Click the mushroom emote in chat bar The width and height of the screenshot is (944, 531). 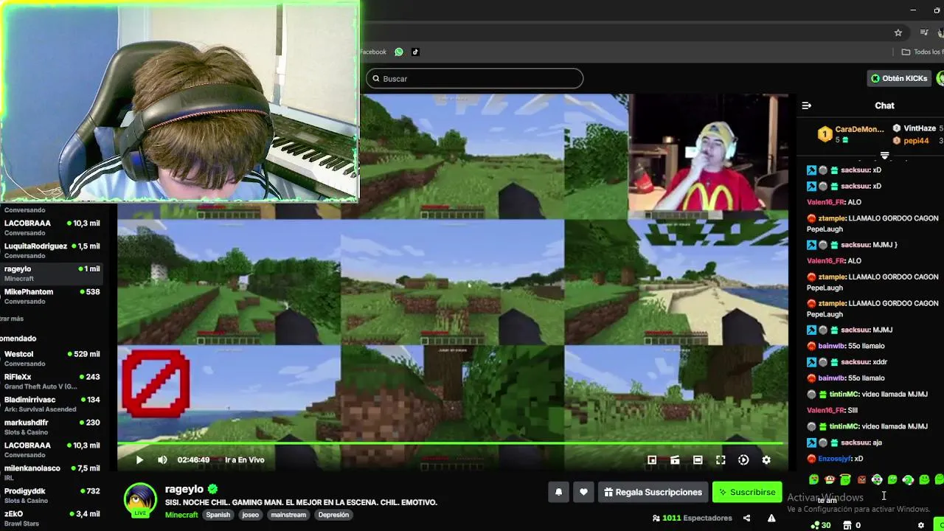[830, 479]
